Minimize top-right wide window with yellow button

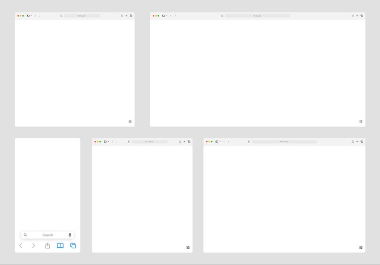coord(156,16)
